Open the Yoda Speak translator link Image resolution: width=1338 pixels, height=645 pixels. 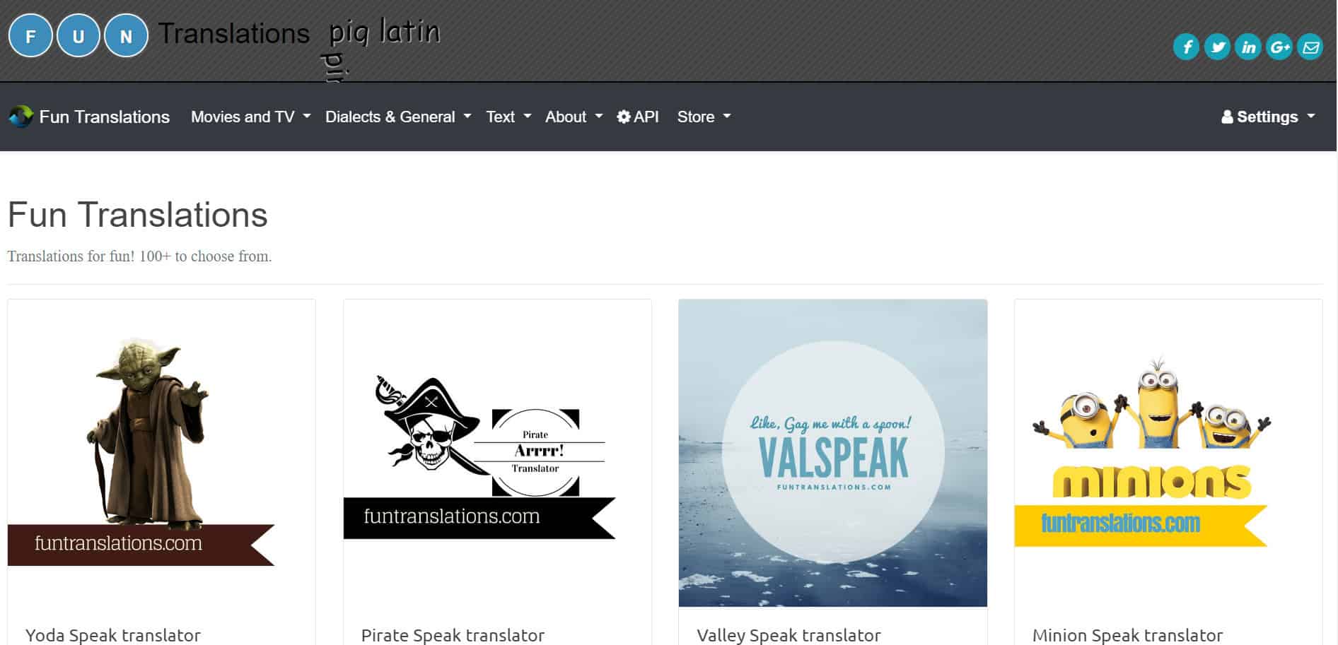coord(113,635)
